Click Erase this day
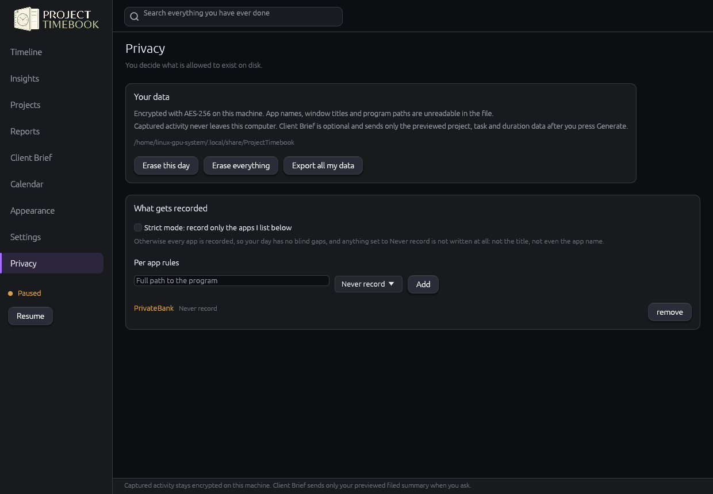 (x=166, y=165)
